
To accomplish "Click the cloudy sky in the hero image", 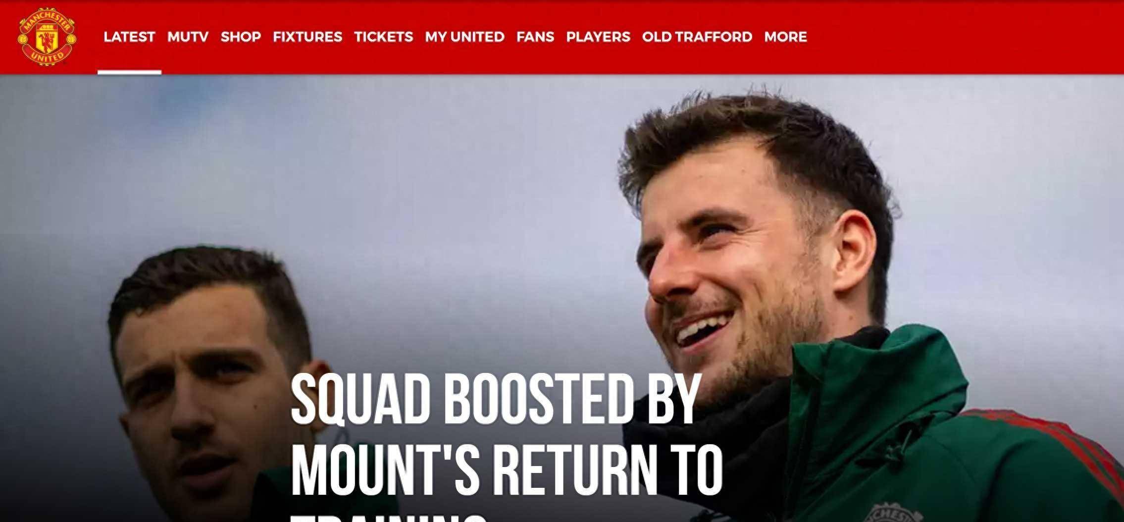I will pos(347,173).
